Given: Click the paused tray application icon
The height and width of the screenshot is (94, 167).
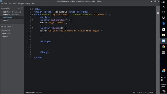Looking at the screenshot, I should click(x=164, y=70).
